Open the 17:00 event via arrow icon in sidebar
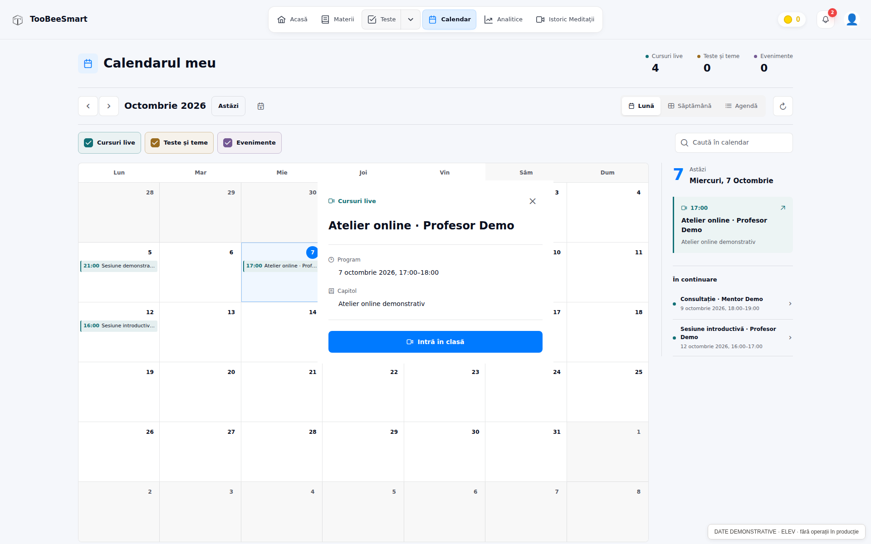This screenshot has width=871, height=544. pos(783,208)
